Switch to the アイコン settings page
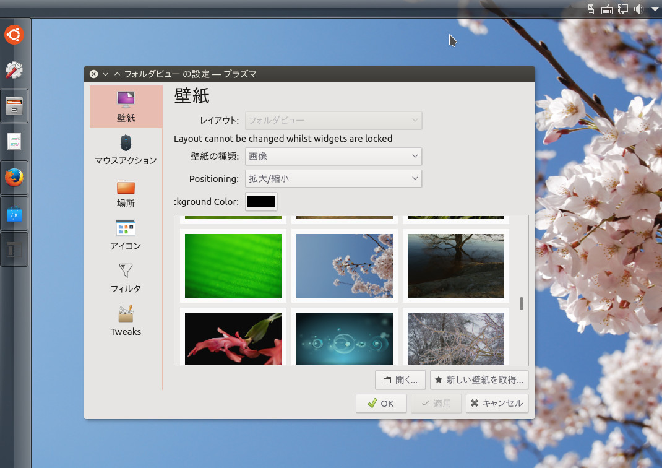The image size is (662, 468). (125, 235)
